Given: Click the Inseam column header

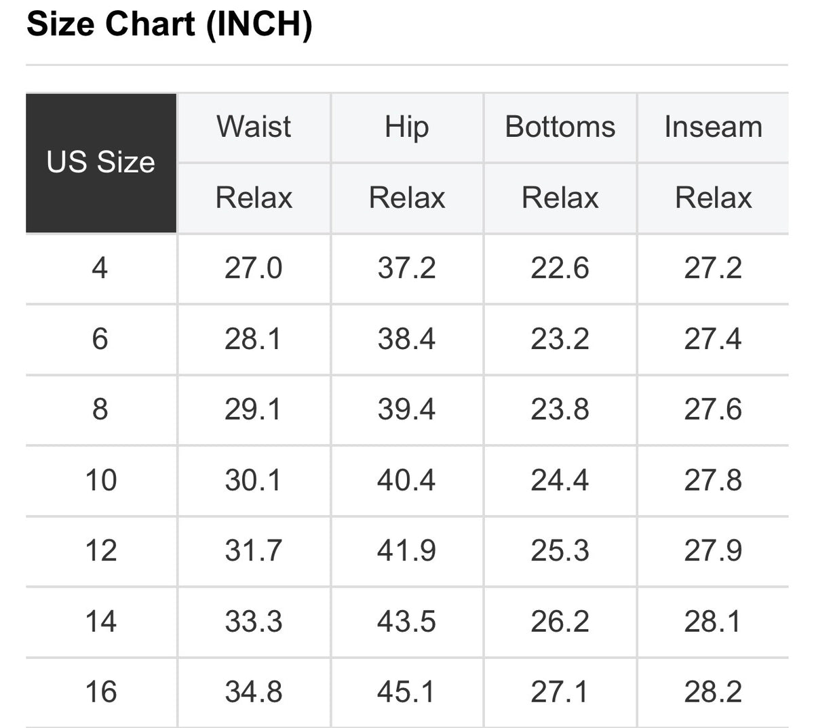Looking at the screenshot, I should 713,127.
